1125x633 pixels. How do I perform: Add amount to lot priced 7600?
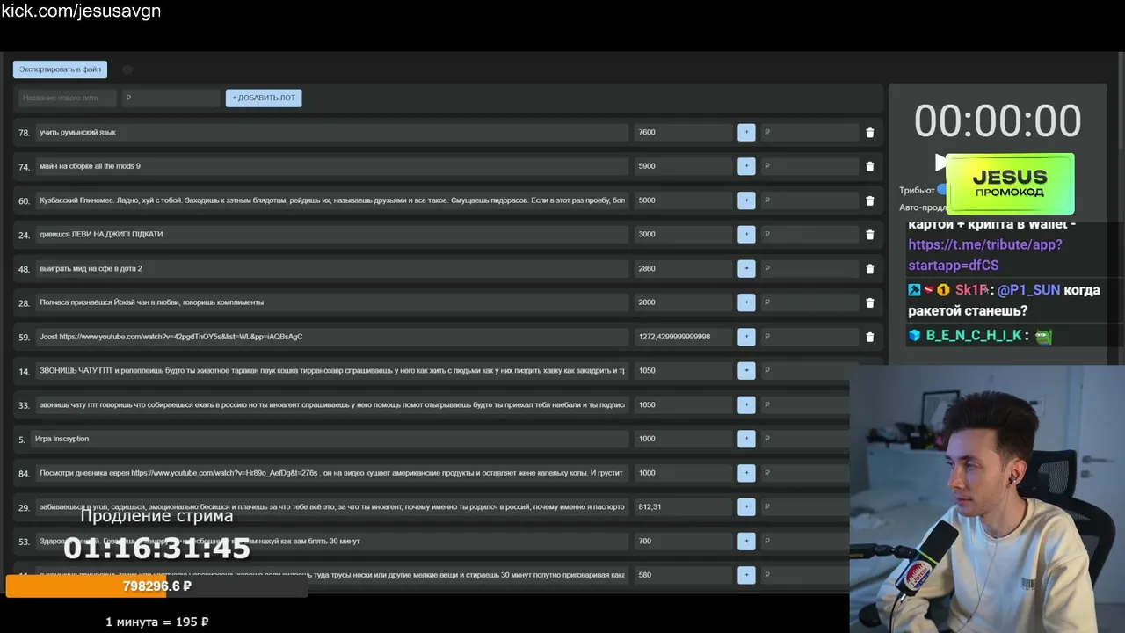coord(746,133)
